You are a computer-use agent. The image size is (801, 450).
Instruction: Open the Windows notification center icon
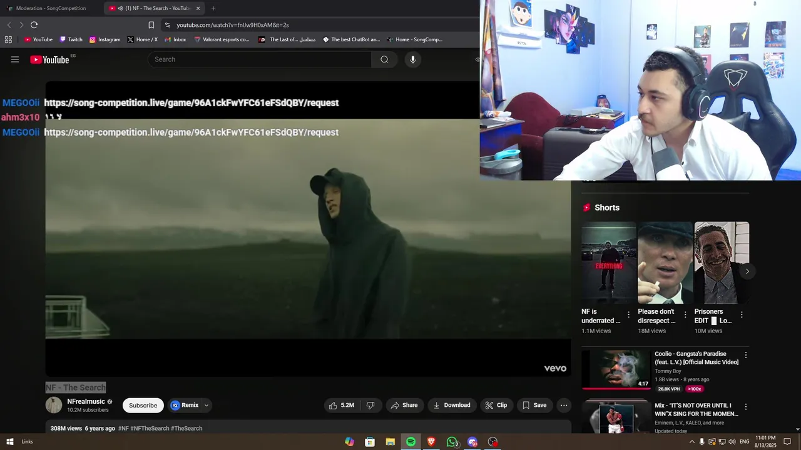[787, 442]
